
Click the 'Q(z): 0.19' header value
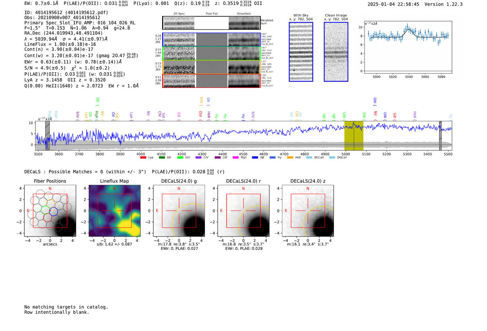tap(192, 3)
